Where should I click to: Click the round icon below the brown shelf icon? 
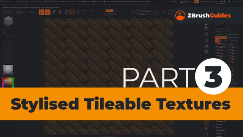pos(206,129)
